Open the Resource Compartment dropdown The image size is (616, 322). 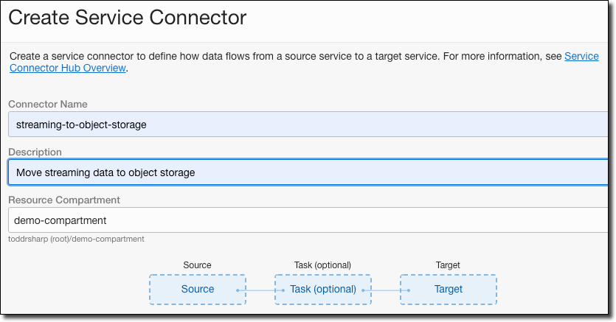(310, 220)
